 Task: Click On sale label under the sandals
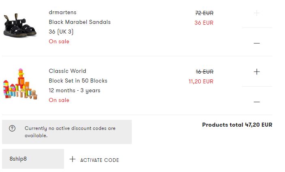(x=59, y=41)
